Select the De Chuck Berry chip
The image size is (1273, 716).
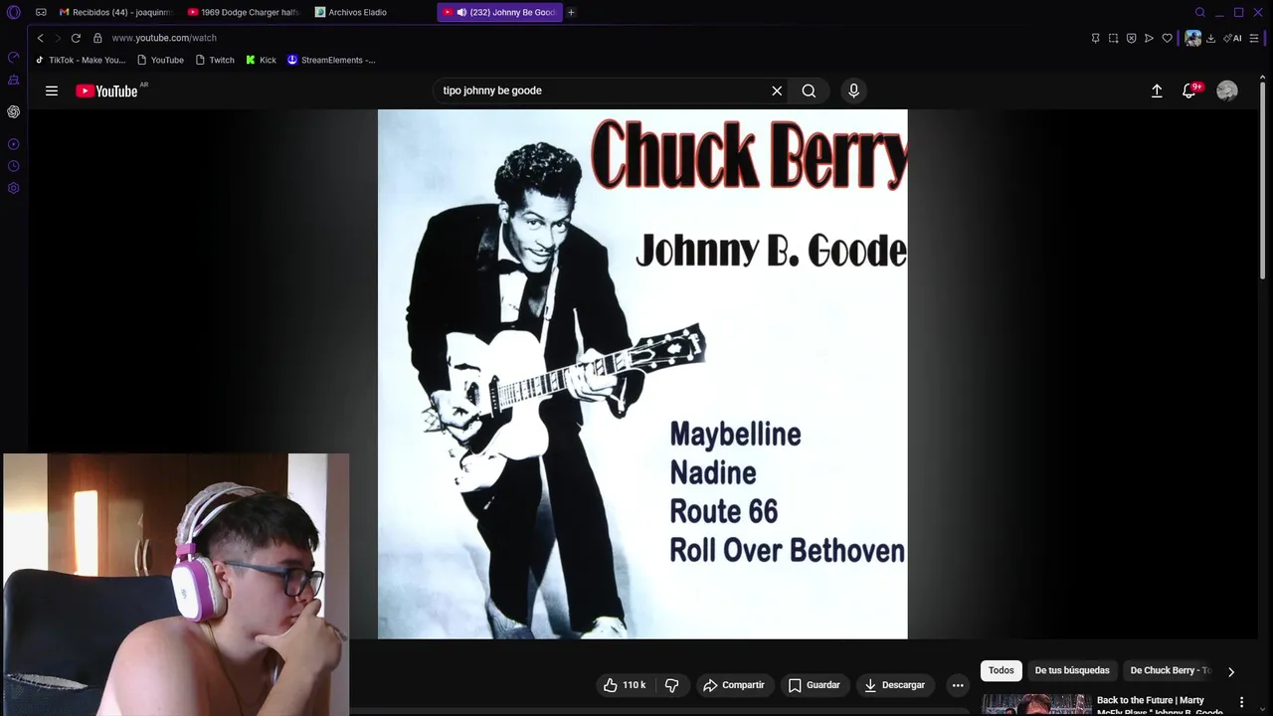coord(1170,670)
